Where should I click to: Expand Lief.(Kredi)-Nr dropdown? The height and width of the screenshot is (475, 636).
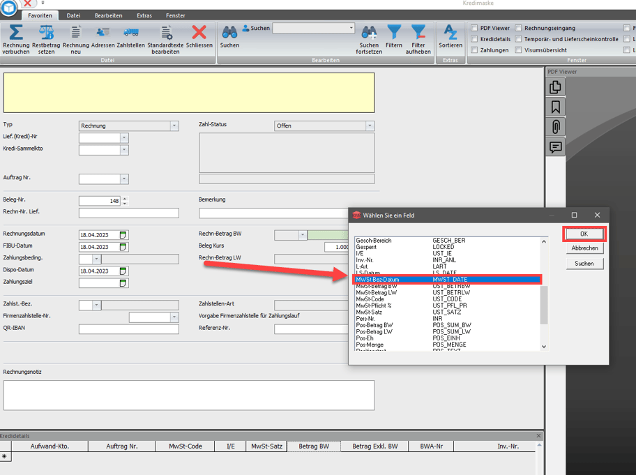tap(124, 138)
